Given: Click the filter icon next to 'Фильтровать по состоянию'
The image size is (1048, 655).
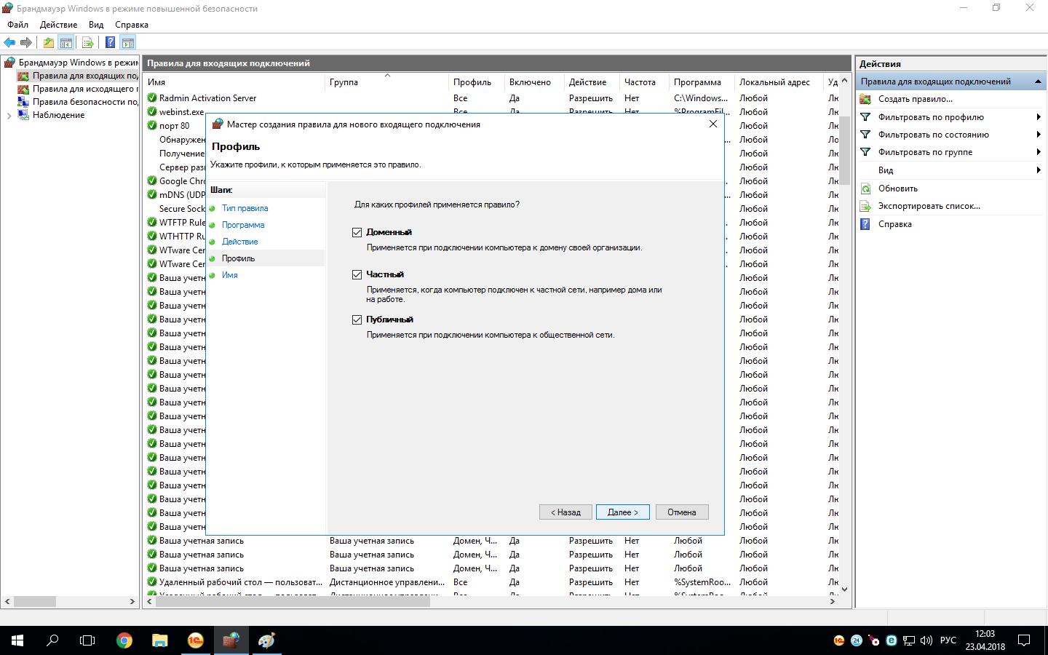Looking at the screenshot, I should (x=865, y=135).
